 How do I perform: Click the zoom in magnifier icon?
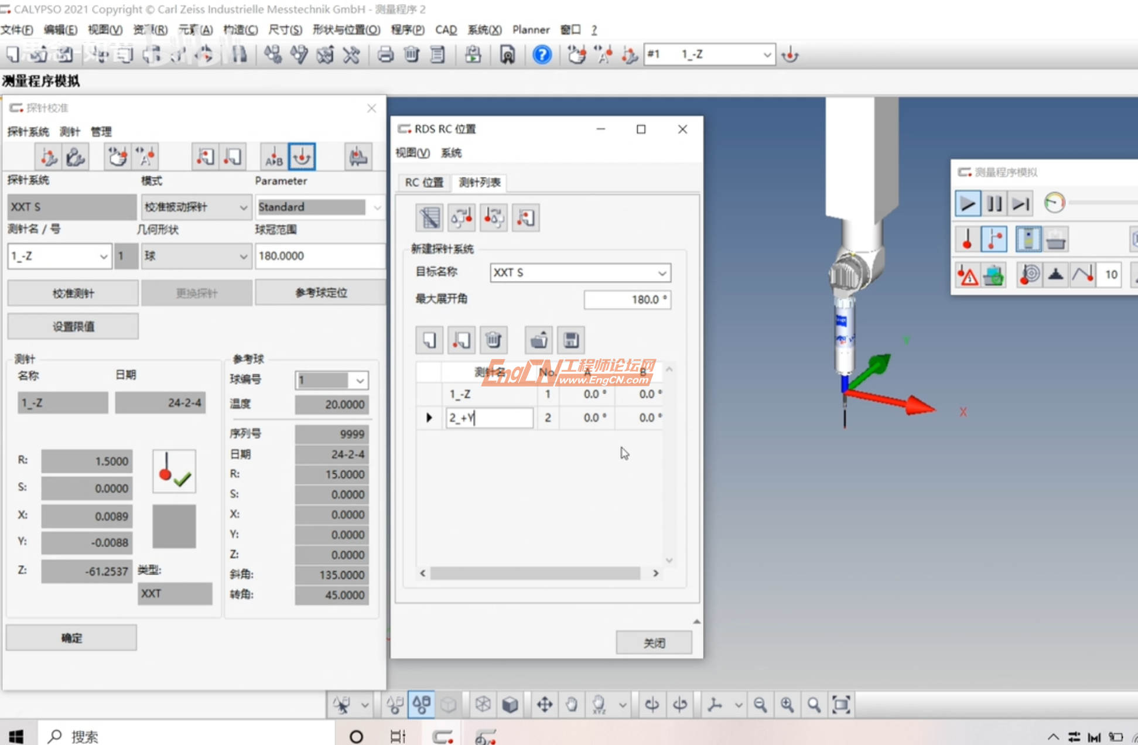coord(787,705)
